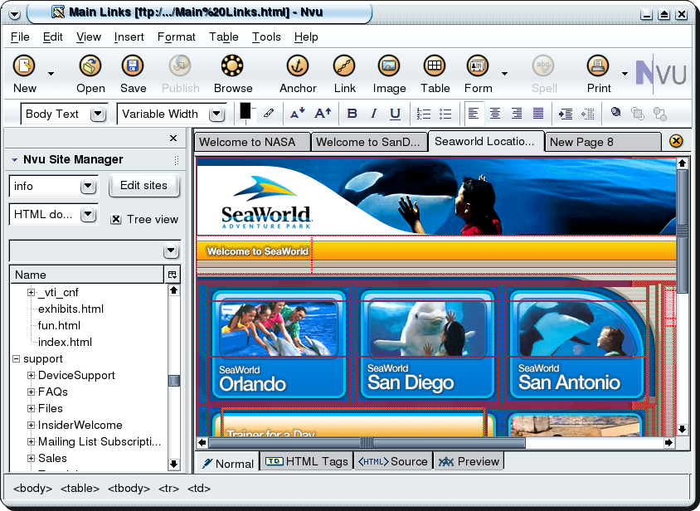Click the Browse toolbar icon

[x=232, y=66]
